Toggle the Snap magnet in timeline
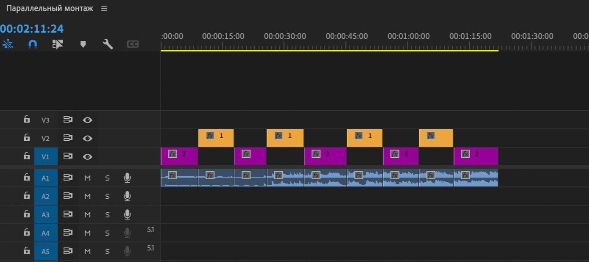This screenshot has width=589, height=262. tap(33, 44)
